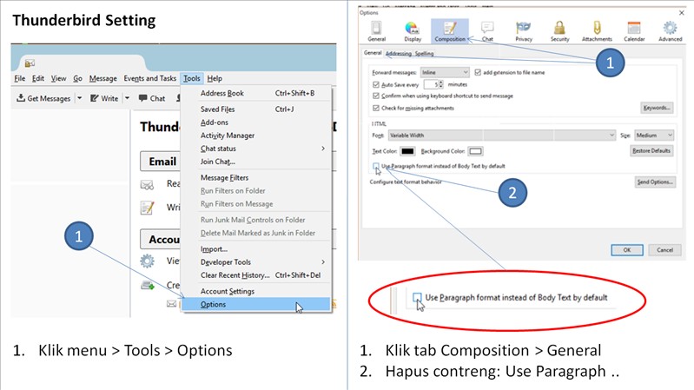Image resolution: width=694 pixels, height=390 pixels.
Task: Open the Advanced gear category icon
Action: 670,31
